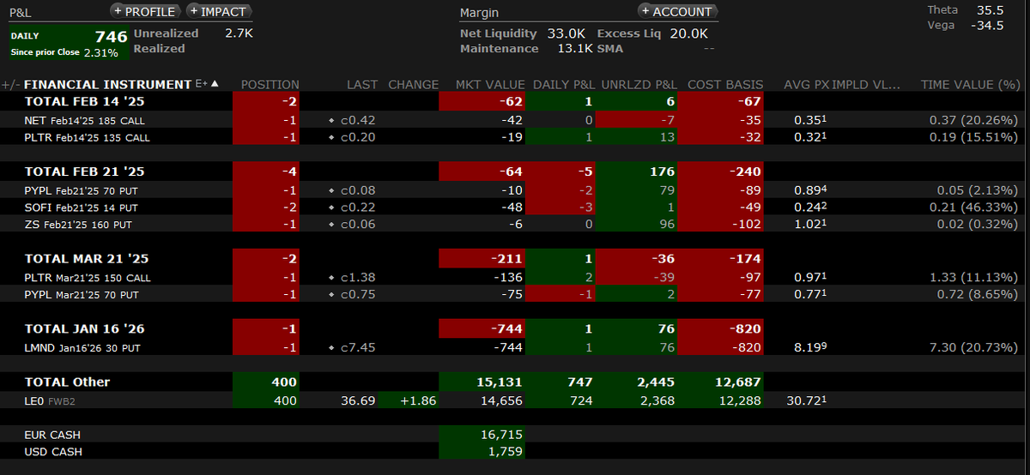Sort by the Unrlzd P&L column header
The height and width of the screenshot is (475, 1030).
click(x=640, y=84)
